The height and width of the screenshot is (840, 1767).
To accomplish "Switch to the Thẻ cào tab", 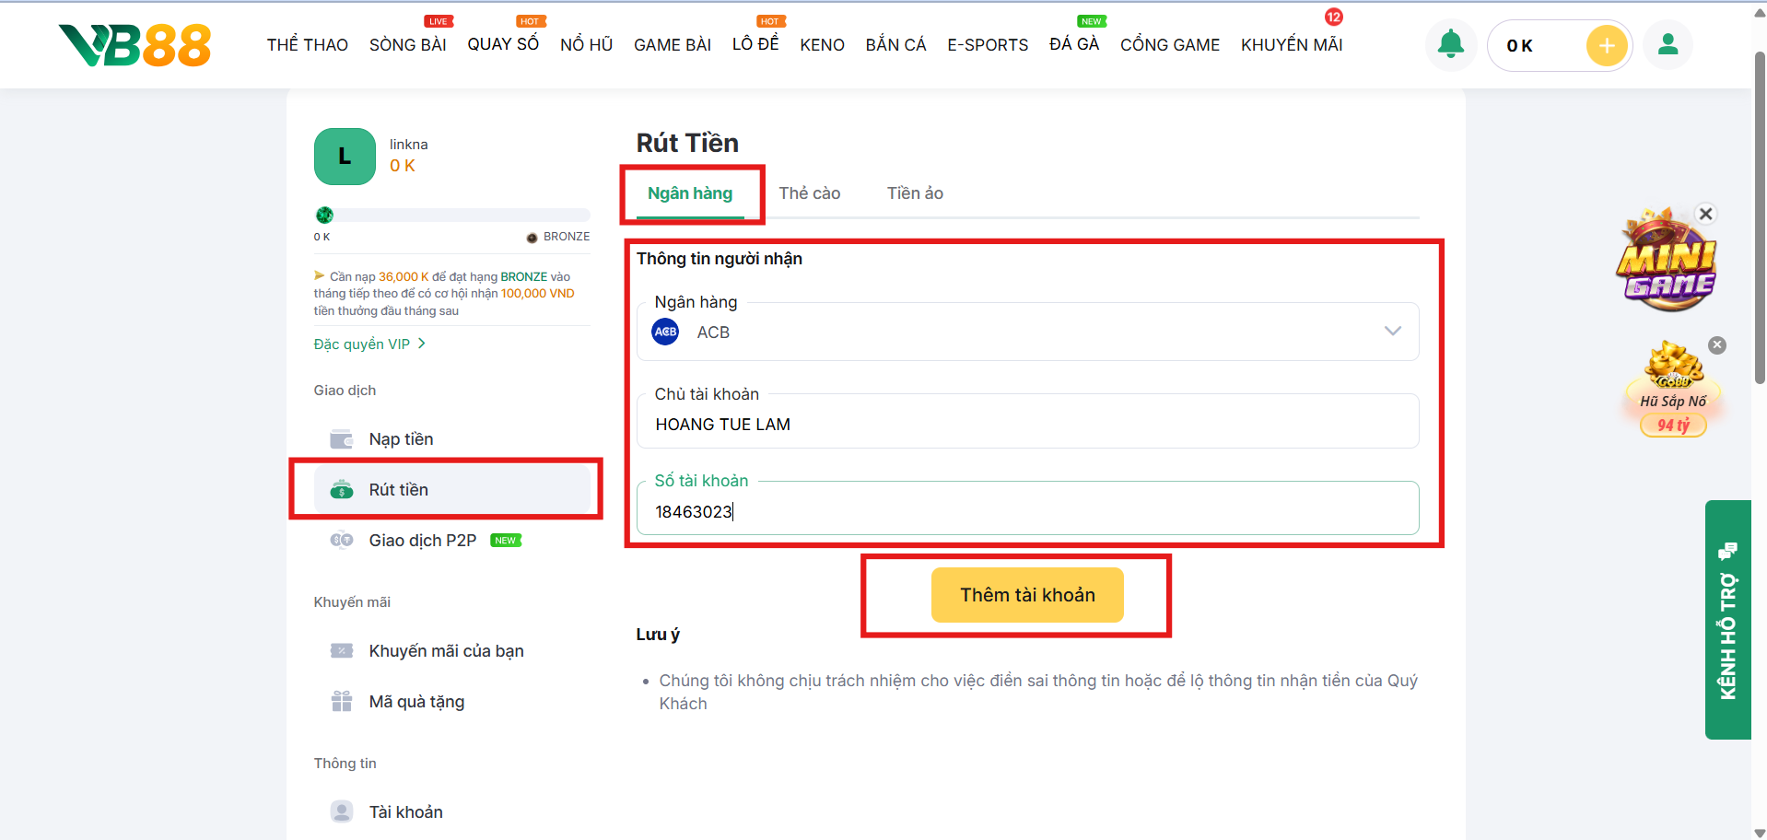I will (x=809, y=193).
